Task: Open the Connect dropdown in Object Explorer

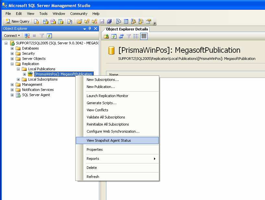Action: click(12, 36)
